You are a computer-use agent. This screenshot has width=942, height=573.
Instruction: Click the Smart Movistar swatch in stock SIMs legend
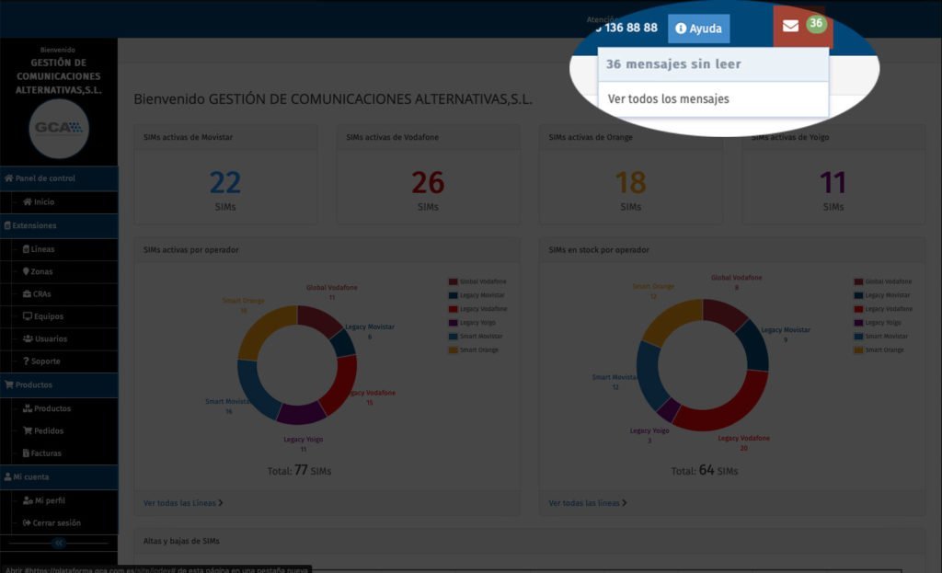click(858, 337)
